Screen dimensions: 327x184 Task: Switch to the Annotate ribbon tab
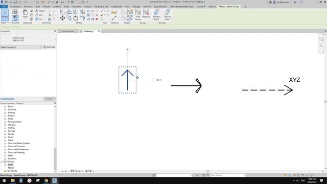coord(76,7)
